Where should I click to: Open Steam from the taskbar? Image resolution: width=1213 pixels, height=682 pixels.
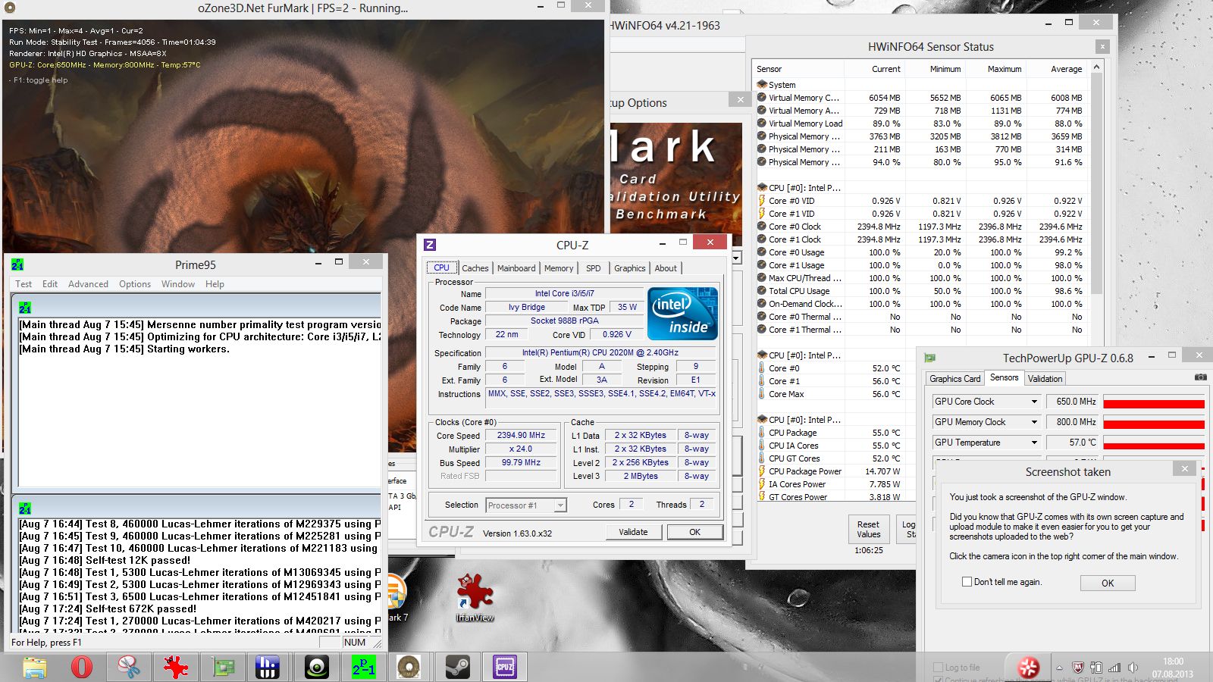(x=456, y=667)
